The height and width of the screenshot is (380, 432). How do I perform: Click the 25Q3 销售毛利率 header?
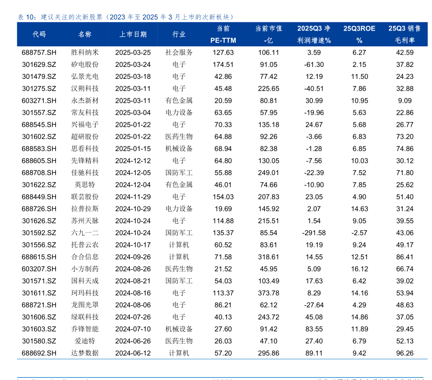[404, 34]
